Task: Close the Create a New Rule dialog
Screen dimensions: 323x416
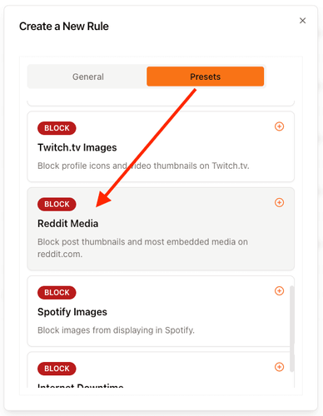Action: 302,21
